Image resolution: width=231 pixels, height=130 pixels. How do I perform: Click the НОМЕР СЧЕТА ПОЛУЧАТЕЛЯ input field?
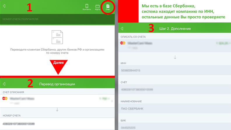point(57,19)
